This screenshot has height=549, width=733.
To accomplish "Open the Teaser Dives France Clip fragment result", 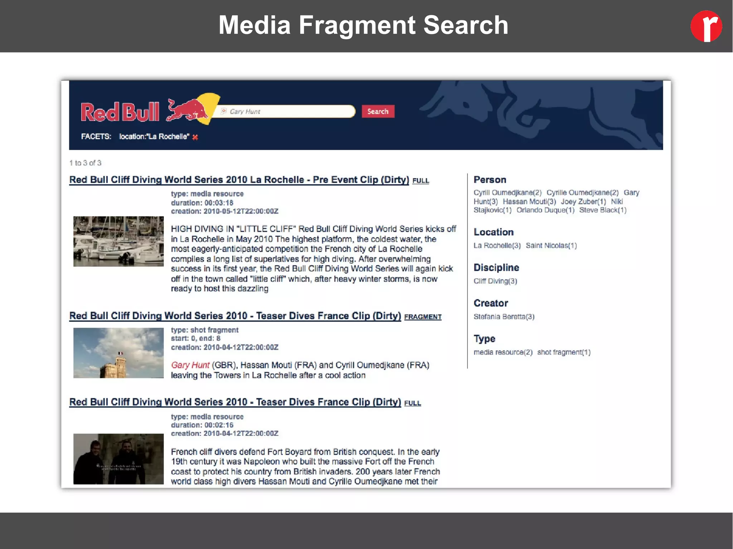I will coord(235,316).
